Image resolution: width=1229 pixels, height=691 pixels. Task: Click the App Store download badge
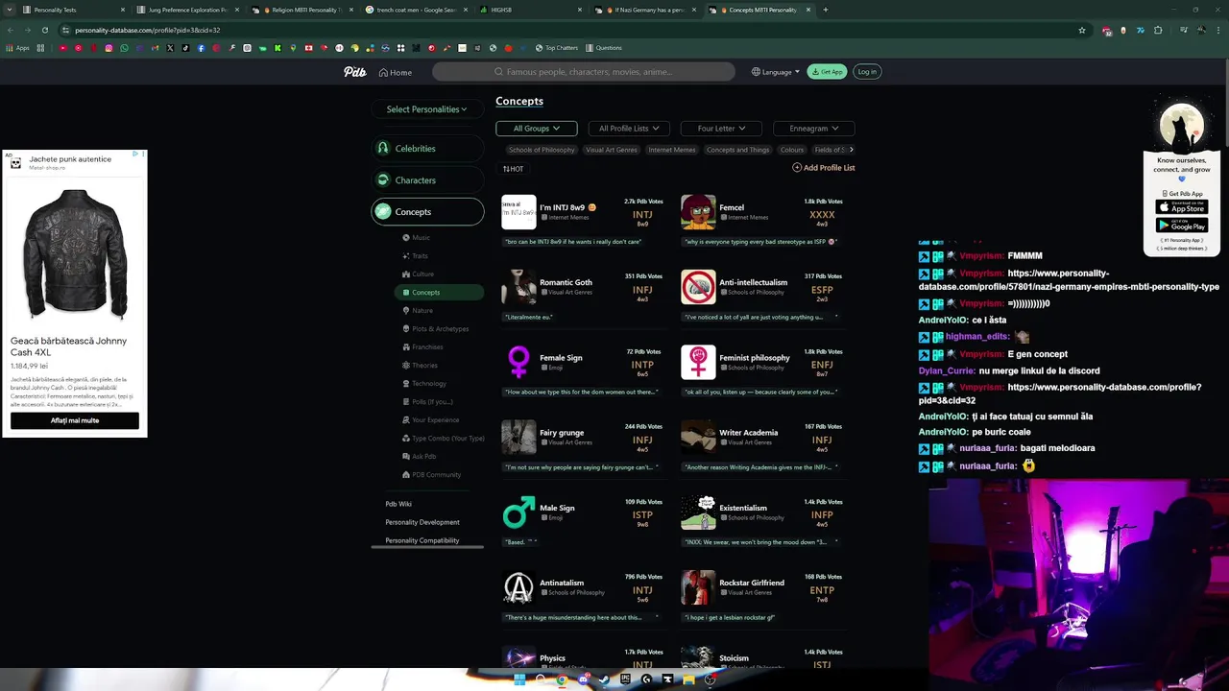tap(1181, 207)
